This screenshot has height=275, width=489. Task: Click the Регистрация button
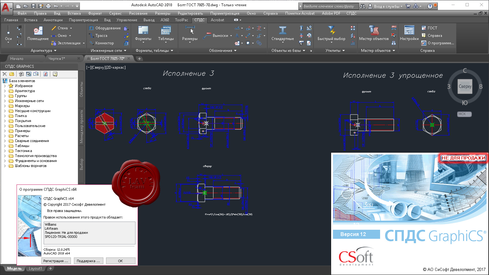(56, 261)
